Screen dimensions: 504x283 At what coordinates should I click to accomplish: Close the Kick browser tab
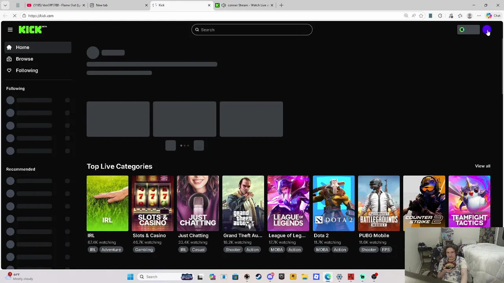(209, 5)
